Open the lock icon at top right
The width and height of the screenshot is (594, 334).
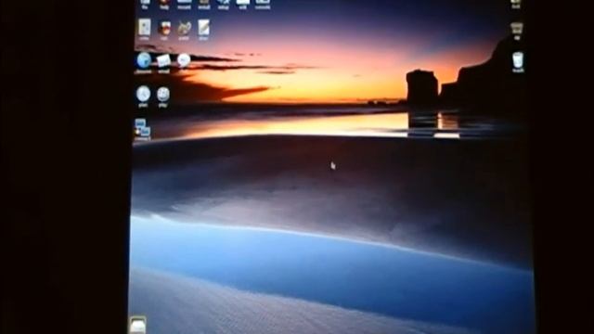click(516, 4)
